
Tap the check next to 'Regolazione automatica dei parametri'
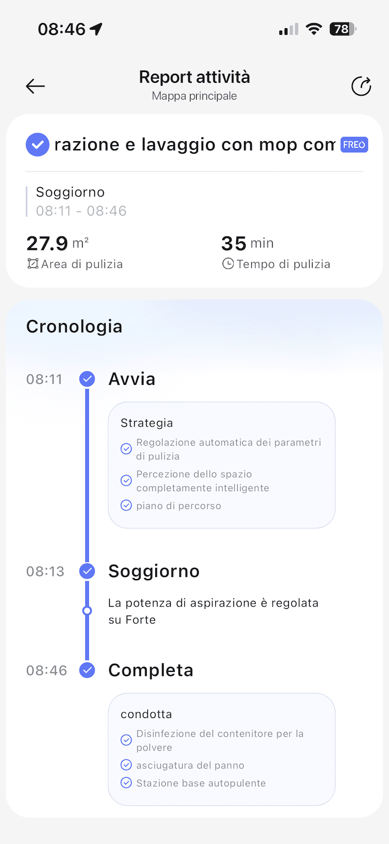(126, 449)
